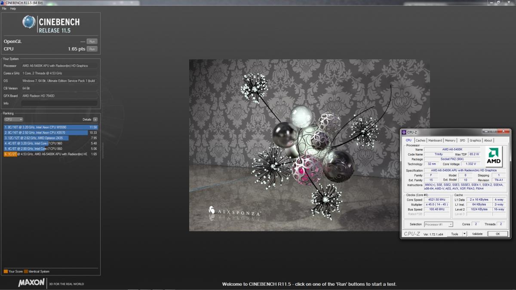Click the Cores x GHz value field
516x290 pixels.
pyautogui.click(x=59, y=73)
